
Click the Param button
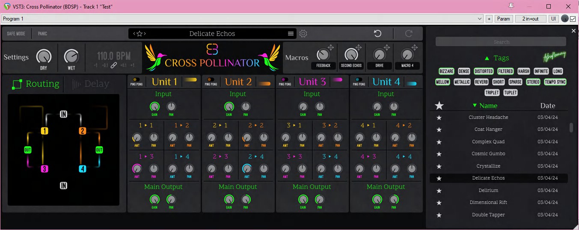504,19
